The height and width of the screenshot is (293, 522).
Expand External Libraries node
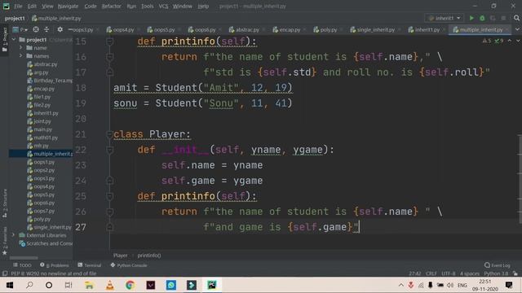point(14,235)
